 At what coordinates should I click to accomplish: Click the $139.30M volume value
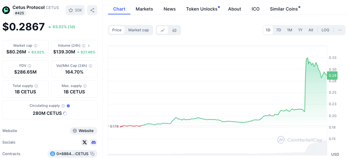pyautogui.click(x=64, y=52)
